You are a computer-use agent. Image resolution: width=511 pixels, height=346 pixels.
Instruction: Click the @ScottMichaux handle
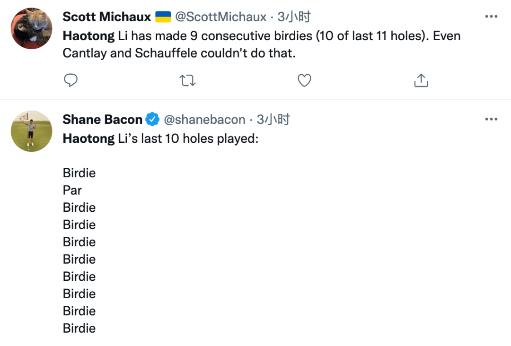click(221, 17)
